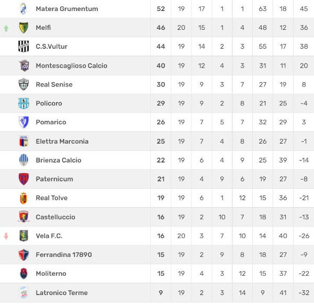Click the Matera Grumentum team crest
Image resolution: width=314 pixels, height=304 pixels.
(24, 8)
